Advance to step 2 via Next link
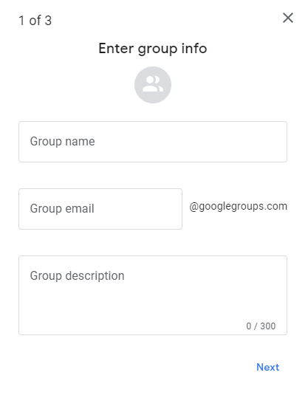 267,367
